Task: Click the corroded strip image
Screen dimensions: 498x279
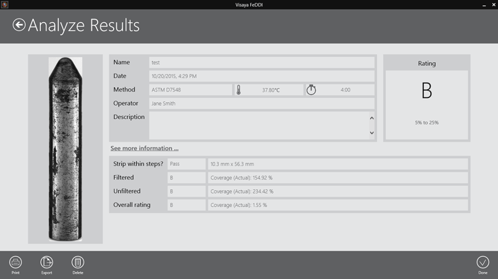Action: coord(66,149)
